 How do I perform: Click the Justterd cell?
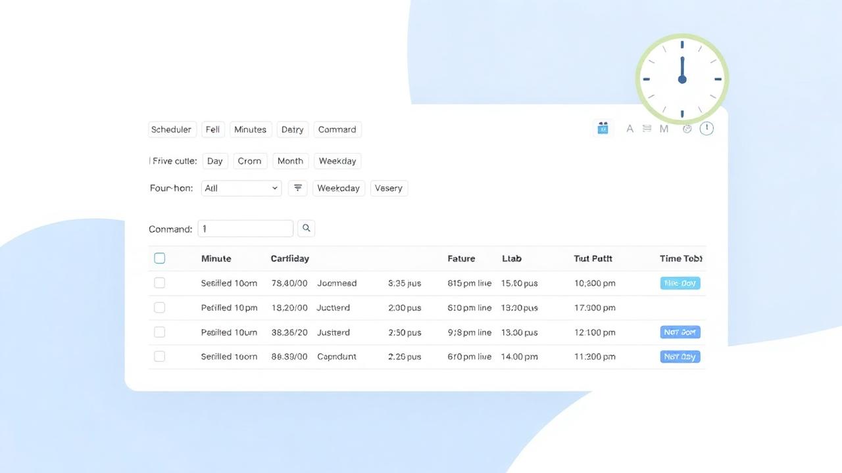pyautogui.click(x=334, y=332)
